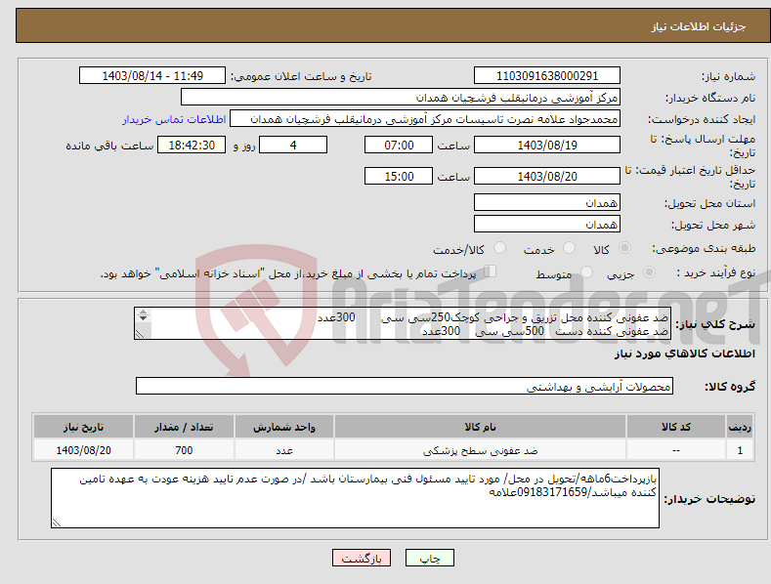This screenshot has height=584, width=771.
Task: Click the گروه کالا product group field
Action: point(405,386)
